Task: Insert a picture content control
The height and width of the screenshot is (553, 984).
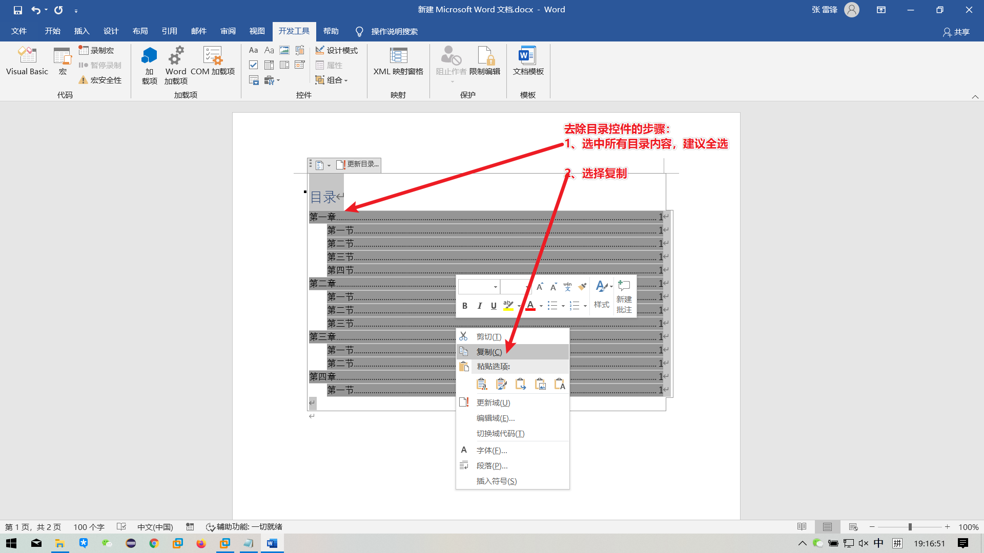Action: tap(284, 50)
